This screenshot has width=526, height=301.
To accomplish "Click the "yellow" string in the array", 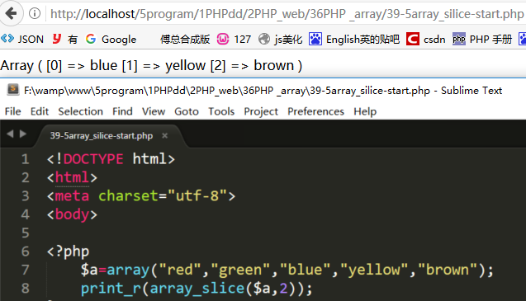I will point(374,270).
